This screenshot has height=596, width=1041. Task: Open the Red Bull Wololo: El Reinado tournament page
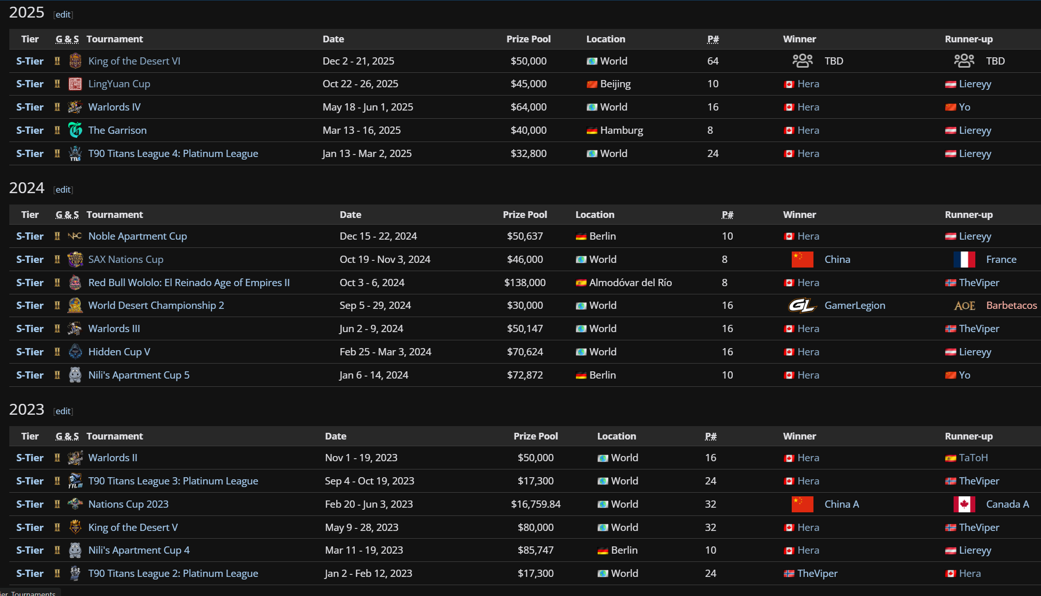click(189, 283)
